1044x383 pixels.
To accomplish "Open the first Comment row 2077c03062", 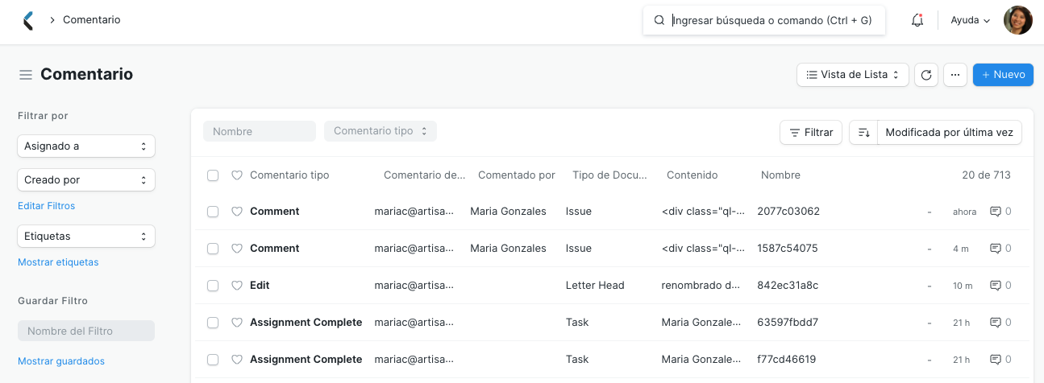I will pyautogui.click(x=275, y=212).
